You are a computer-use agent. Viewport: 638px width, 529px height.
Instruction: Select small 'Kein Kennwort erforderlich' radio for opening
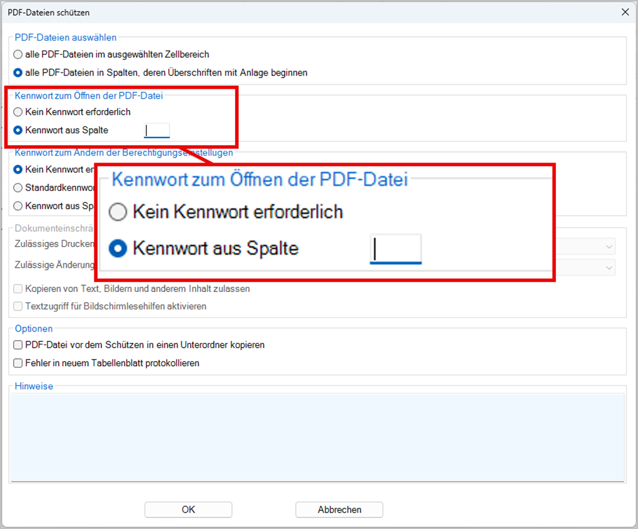[x=18, y=112]
